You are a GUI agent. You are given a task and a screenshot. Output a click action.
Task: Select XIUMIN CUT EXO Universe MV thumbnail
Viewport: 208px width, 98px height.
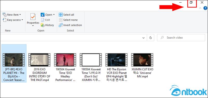click(142, 60)
